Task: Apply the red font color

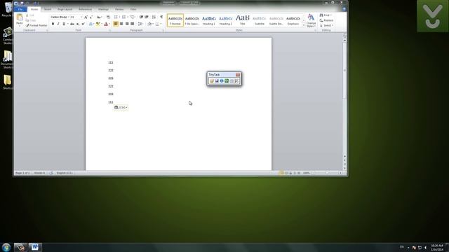Action: click(x=106, y=24)
